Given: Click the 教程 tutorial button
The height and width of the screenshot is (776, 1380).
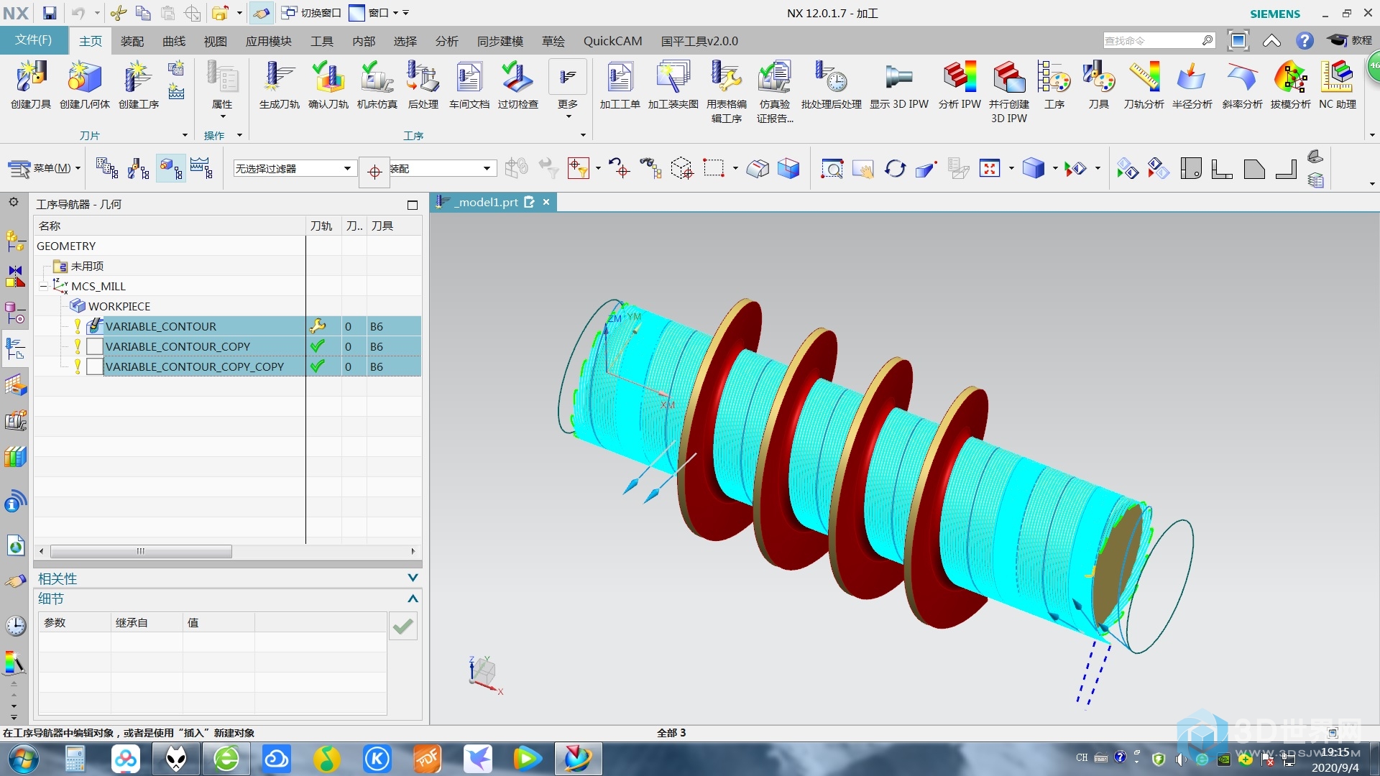Looking at the screenshot, I should tap(1350, 41).
